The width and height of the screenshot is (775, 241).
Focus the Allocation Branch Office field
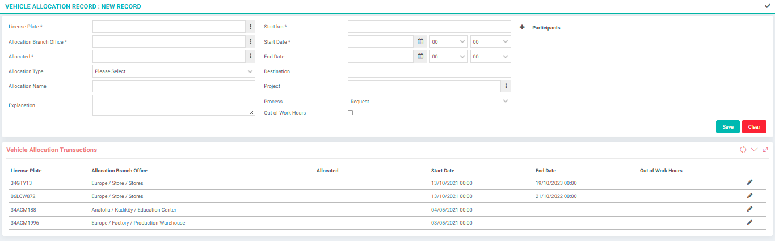pyautogui.click(x=169, y=41)
